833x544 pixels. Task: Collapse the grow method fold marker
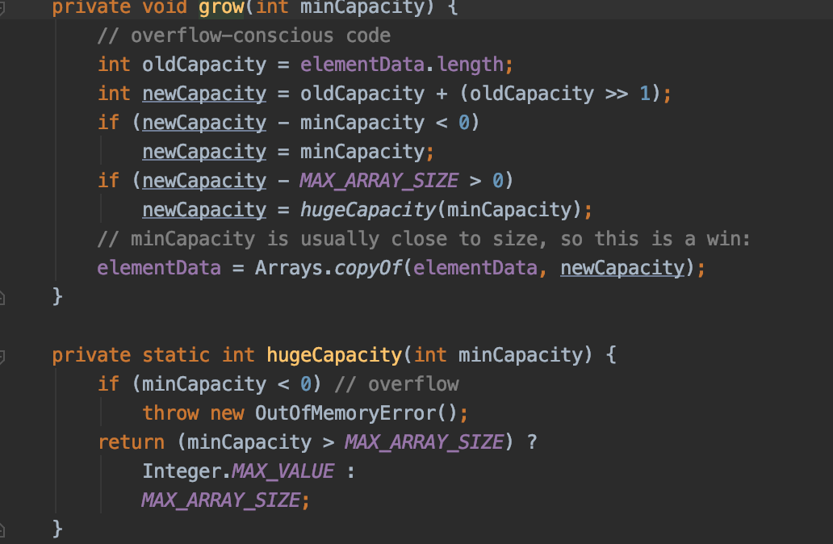2,7
